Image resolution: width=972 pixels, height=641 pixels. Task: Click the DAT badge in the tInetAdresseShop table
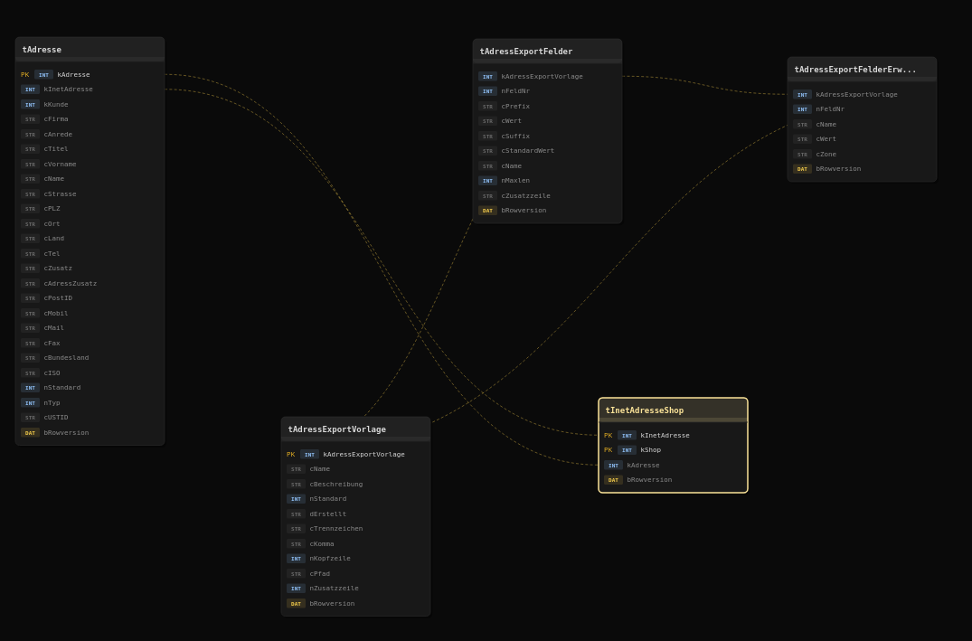pyautogui.click(x=613, y=480)
